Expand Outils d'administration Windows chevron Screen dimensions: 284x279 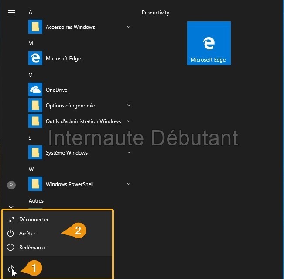click(x=129, y=121)
